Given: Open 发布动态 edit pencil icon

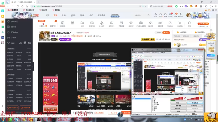Looking at the screenshot, I should (170, 23).
